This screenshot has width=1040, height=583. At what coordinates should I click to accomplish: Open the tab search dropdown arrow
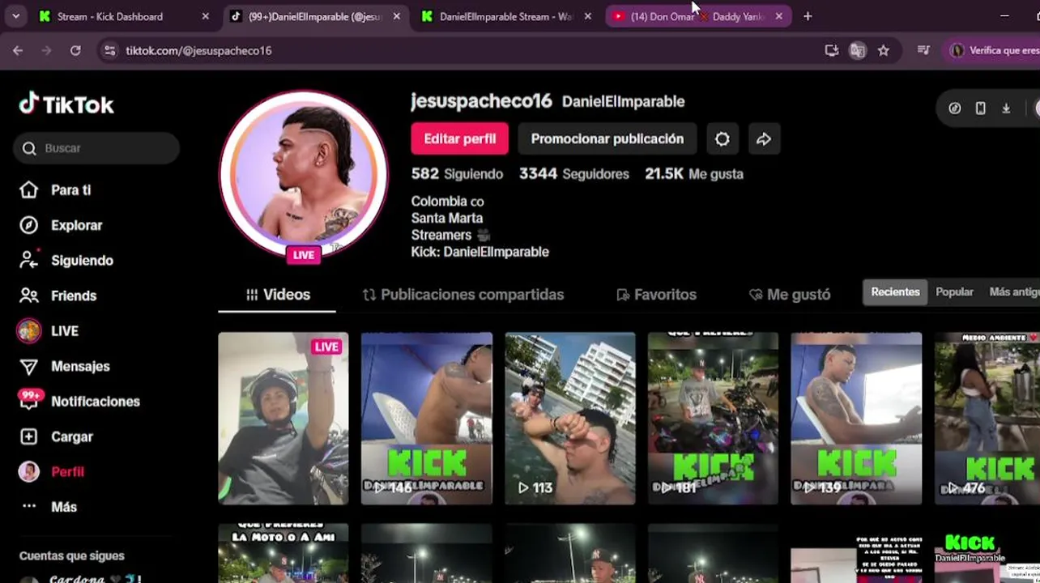click(x=15, y=16)
